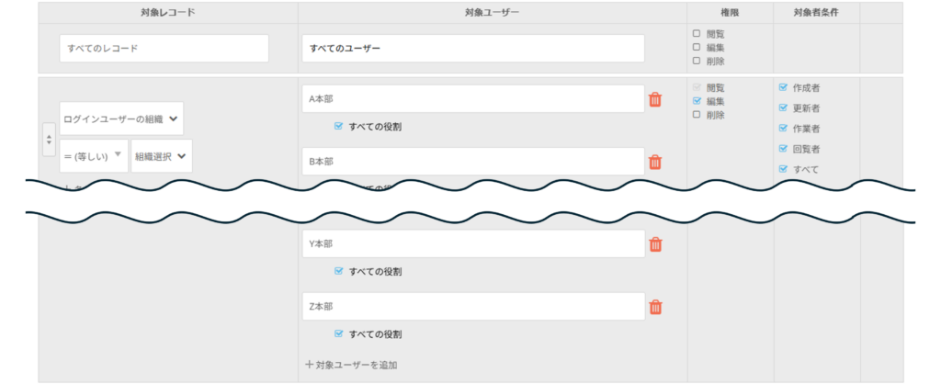Image resolution: width=941 pixels, height=384 pixels.
Task: Toggle すべての役割 under A本部
Action: (x=339, y=127)
